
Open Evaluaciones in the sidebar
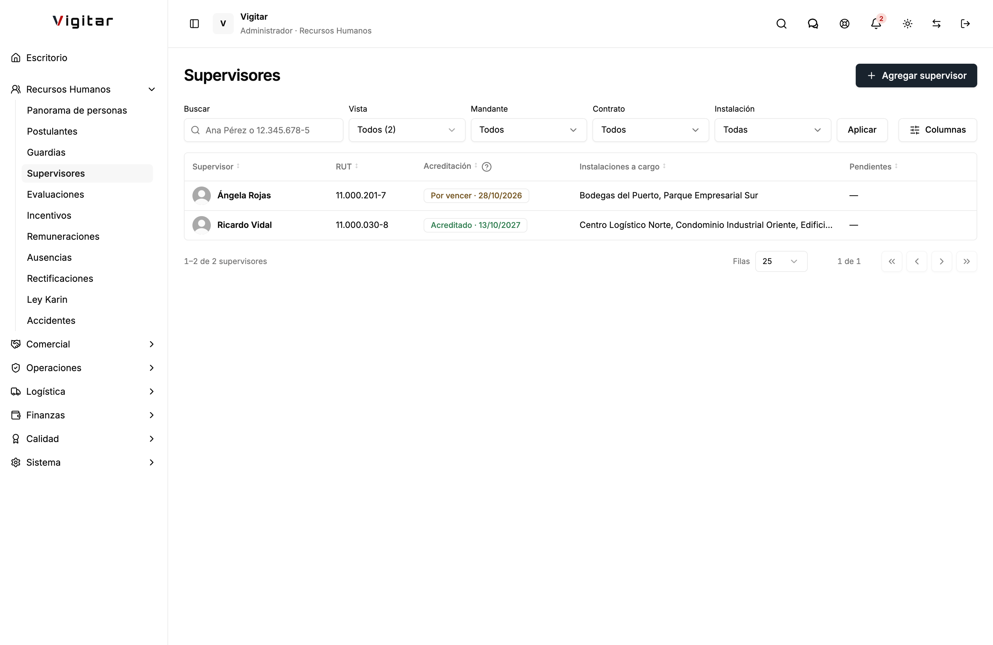coord(87,194)
